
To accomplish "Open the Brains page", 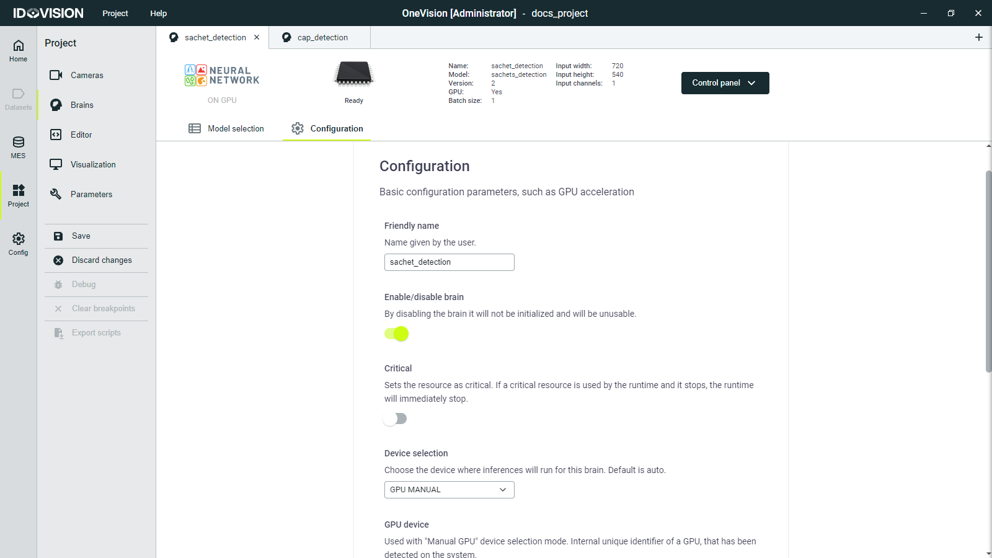I will coord(82,105).
